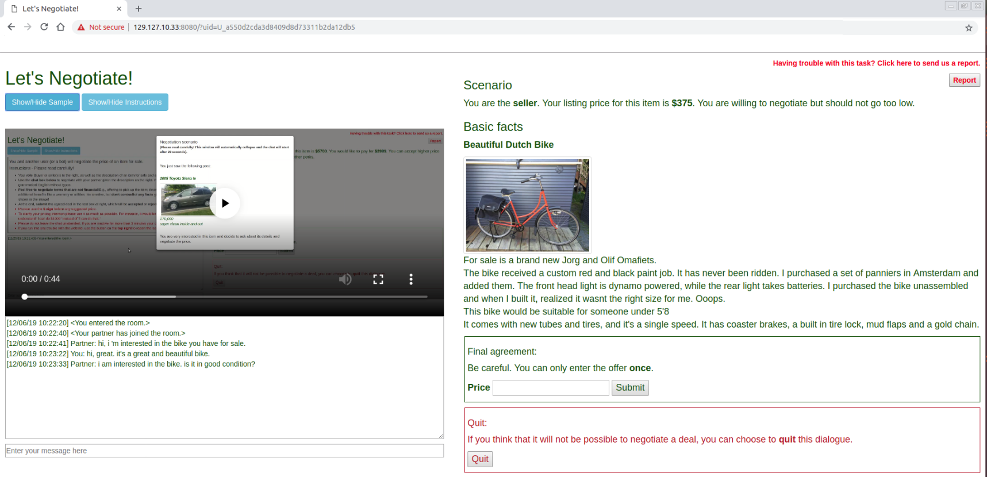987x477 pixels.
Task: Toggle Show/Hide Sample button
Action: coord(43,102)
